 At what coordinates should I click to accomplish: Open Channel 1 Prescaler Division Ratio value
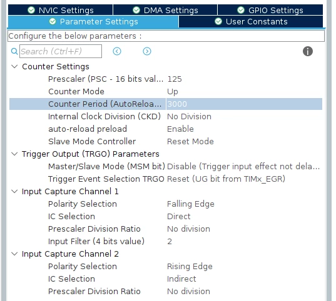[x=188, y=229]
